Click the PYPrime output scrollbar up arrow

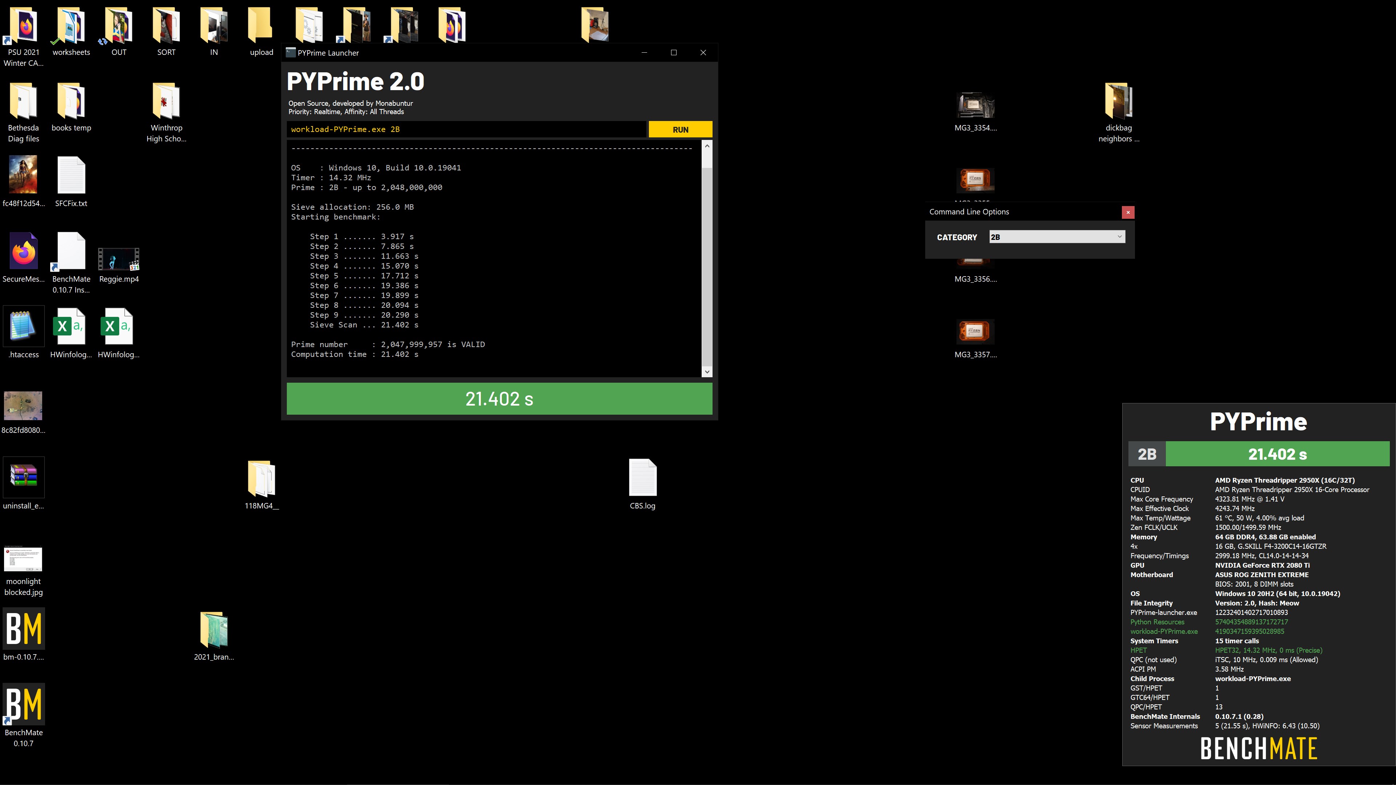707,146
